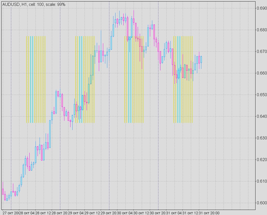Select the 0.640 price level label
267x215 pixels.
click(x=261, y=117)
